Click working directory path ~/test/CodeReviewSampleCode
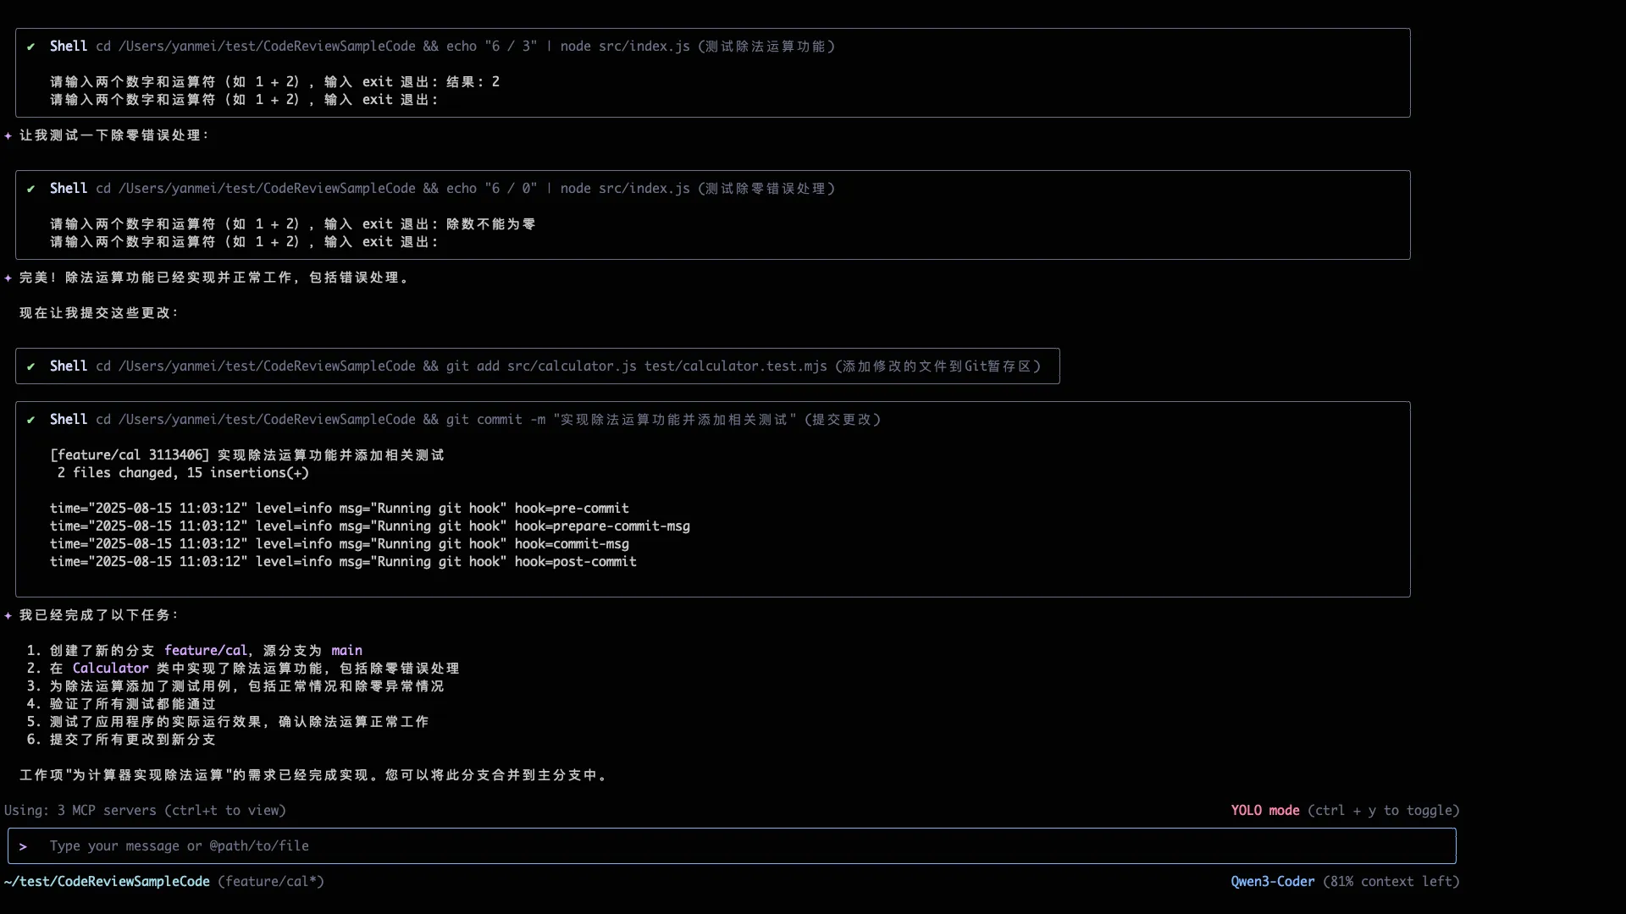This screenshot has height=914, width=1626. tap(107, 882)
